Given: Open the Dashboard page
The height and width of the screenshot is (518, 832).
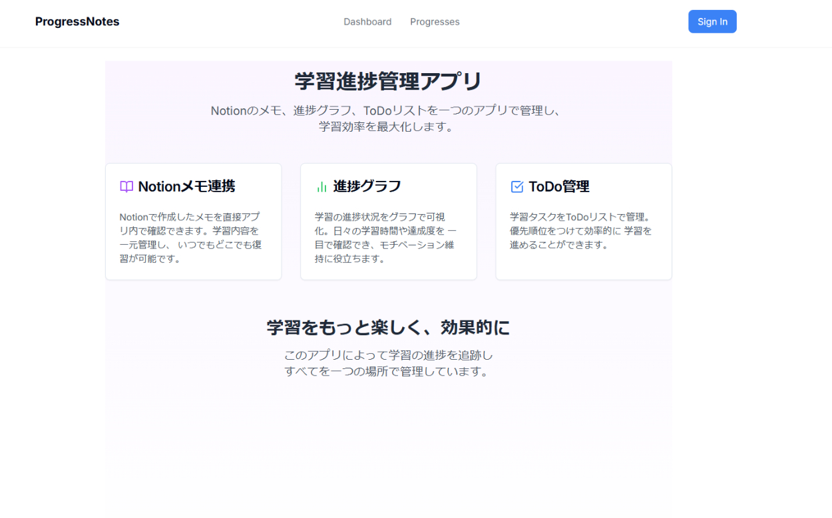Looking at the screenshot, I should pyautogui.click(x=367, y=22).
